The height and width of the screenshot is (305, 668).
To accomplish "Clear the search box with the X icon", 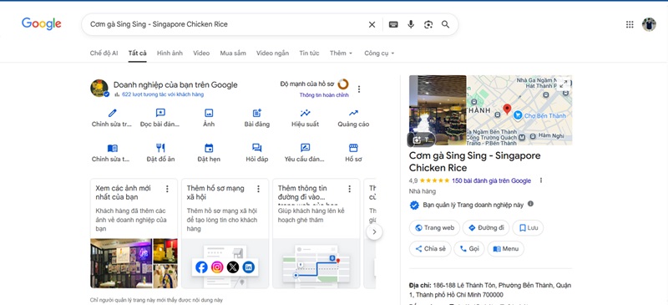I will click(x=372, y=25).
